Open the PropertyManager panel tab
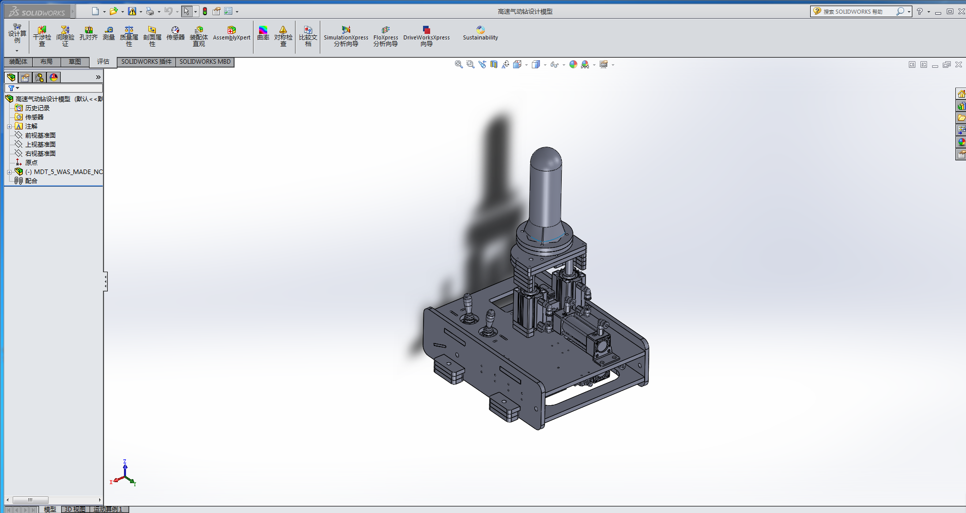The image size is (966, 513). pyautogui.click(x=25, y=77)
